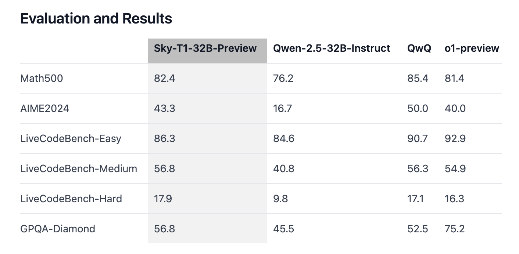Click Qwen LiveCodeBench-Medium score 40.8
519x254 pixels.
click(x=284, y=169)
